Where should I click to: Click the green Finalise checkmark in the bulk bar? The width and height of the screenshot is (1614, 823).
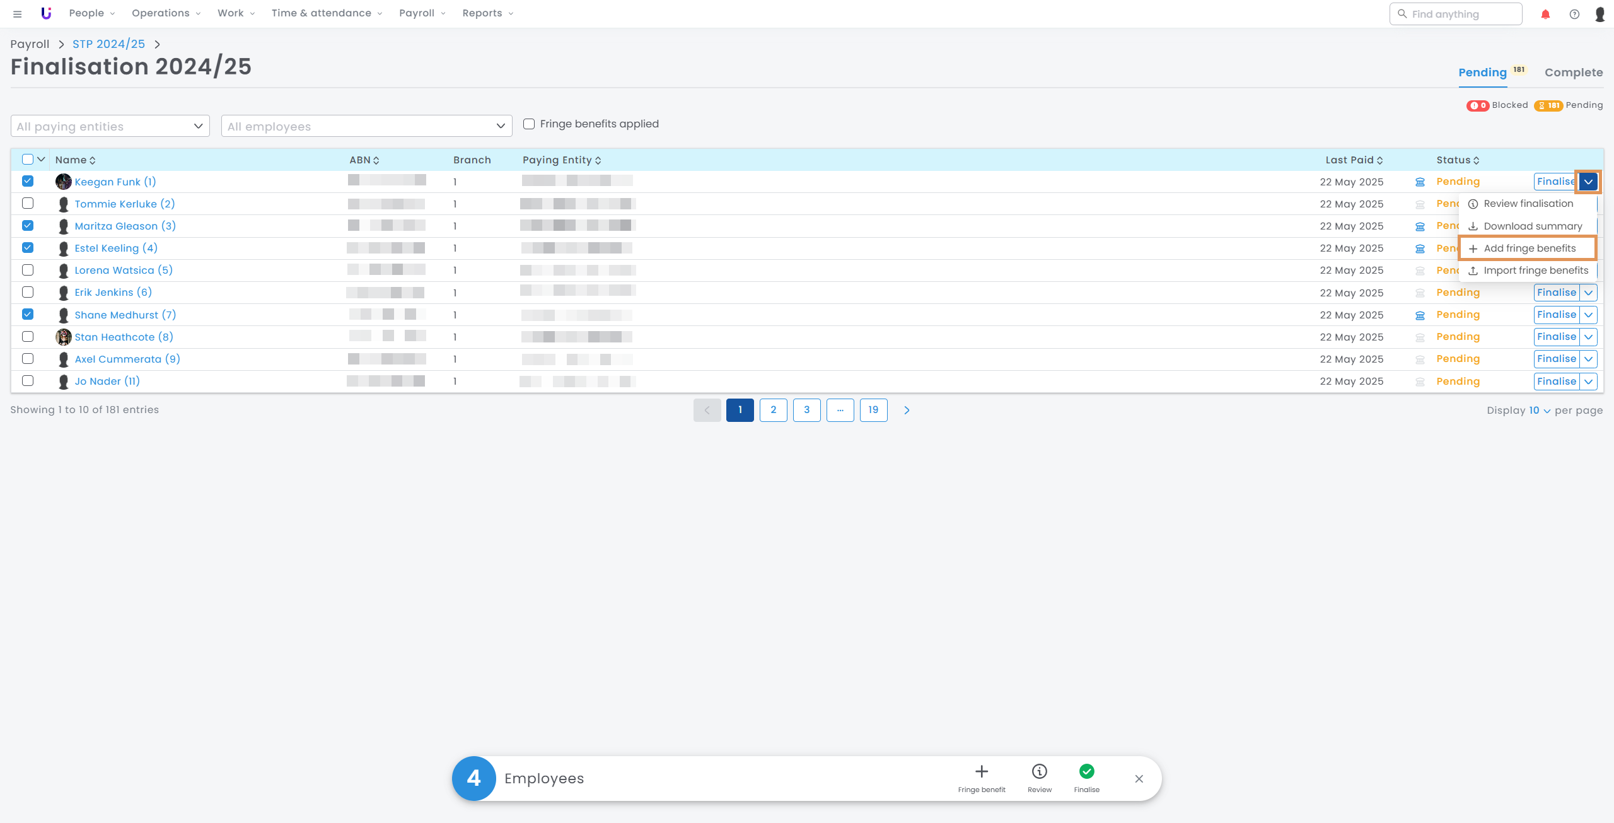1086,772
